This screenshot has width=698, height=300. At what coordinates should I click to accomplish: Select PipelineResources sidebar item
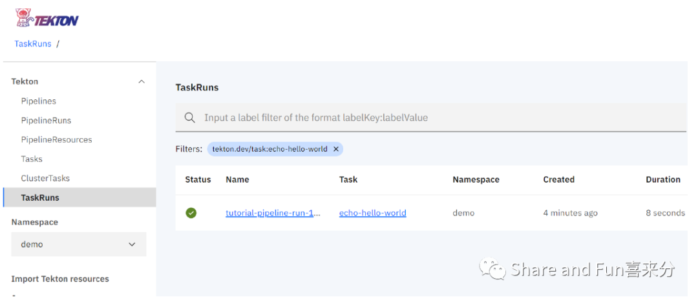56,140
